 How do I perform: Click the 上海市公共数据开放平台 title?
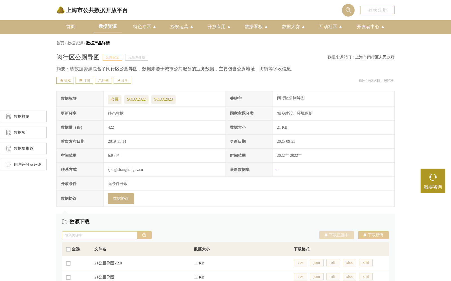click(x=97, y=10)
